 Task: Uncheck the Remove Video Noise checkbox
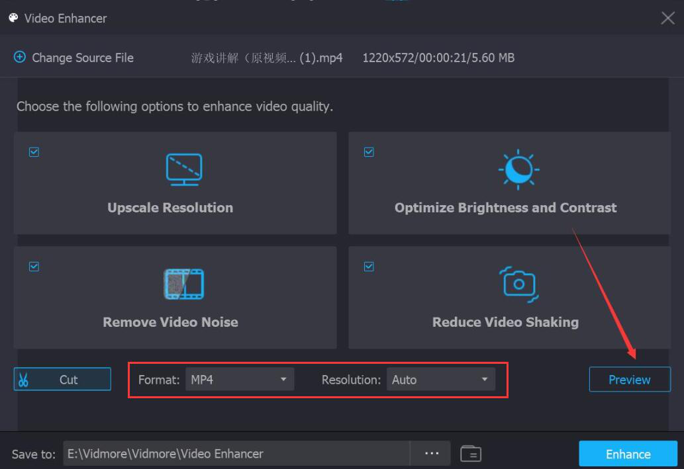point(34,267)
